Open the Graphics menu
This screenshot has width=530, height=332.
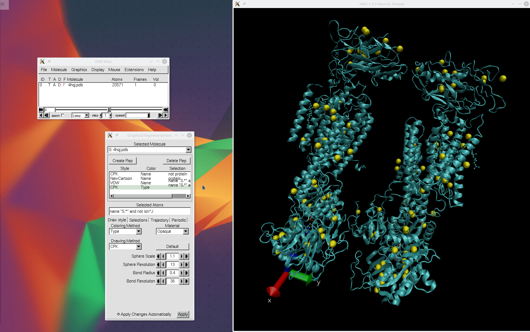79,70
